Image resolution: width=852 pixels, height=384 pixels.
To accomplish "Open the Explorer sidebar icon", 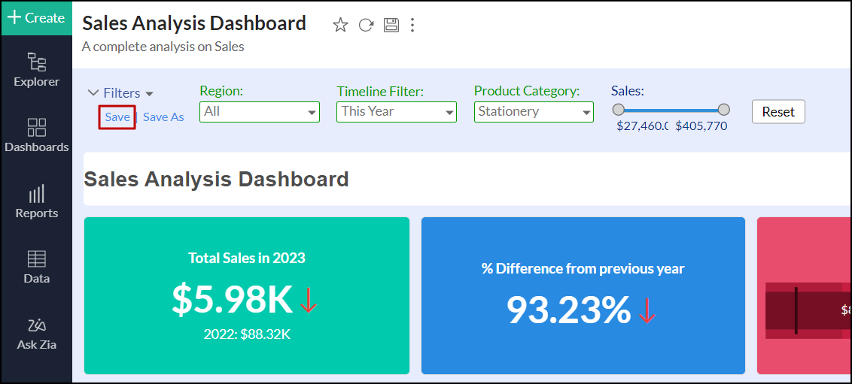I will click(36, 69).
